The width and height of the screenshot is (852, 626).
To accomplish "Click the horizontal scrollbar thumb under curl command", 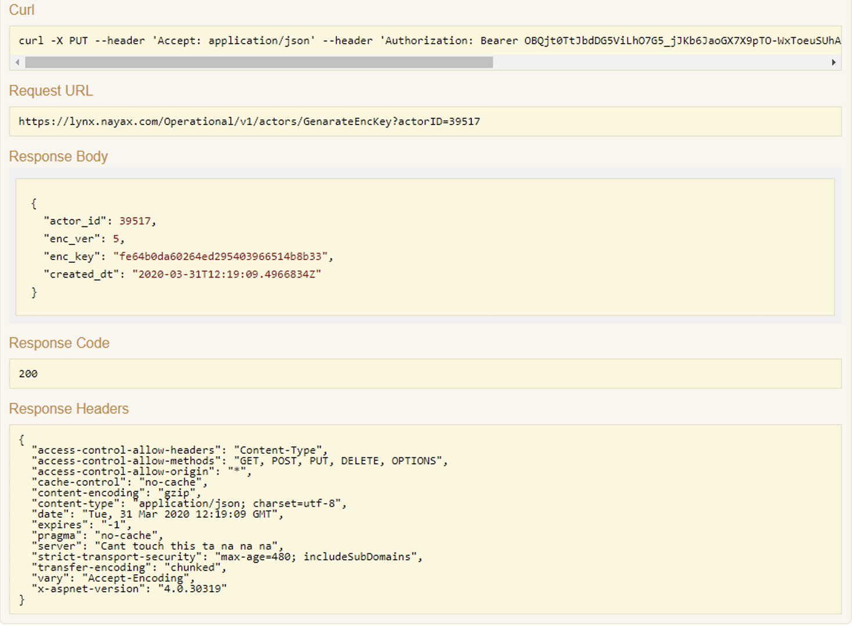I will click(x=259, y=62).
